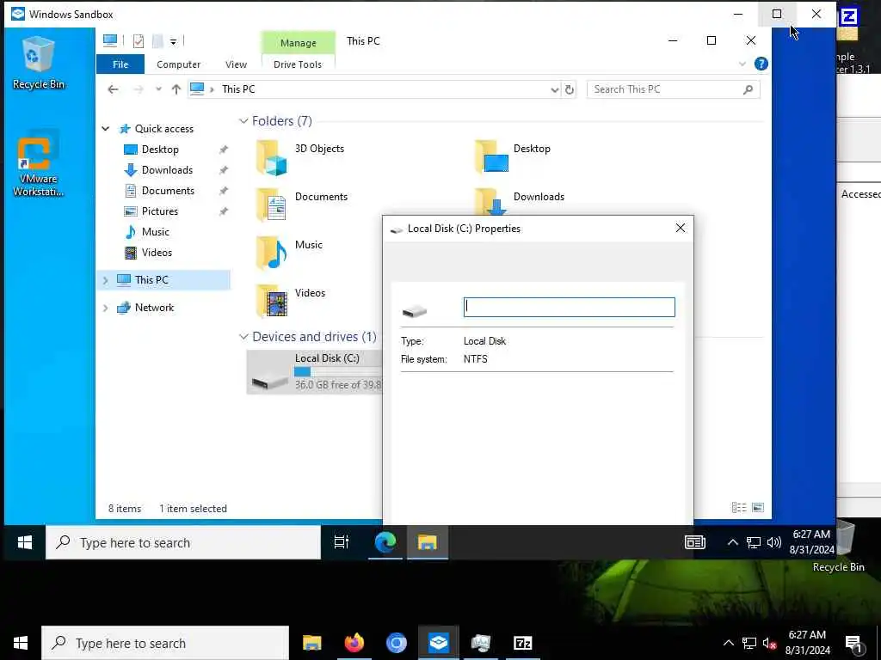
Task: Select Documents under Quick access
Action: click(168, 191)
